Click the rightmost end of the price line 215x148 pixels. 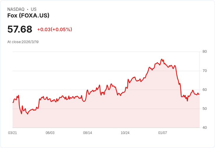199,94
